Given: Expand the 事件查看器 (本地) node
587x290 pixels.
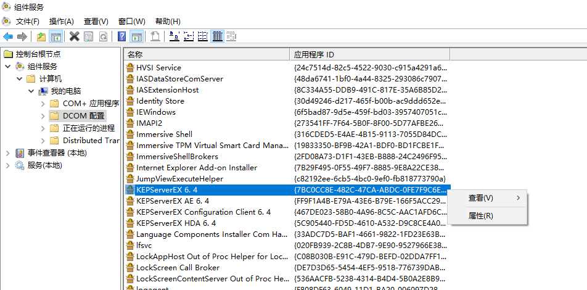Looking at the screenshot, I should pos(8,153).
